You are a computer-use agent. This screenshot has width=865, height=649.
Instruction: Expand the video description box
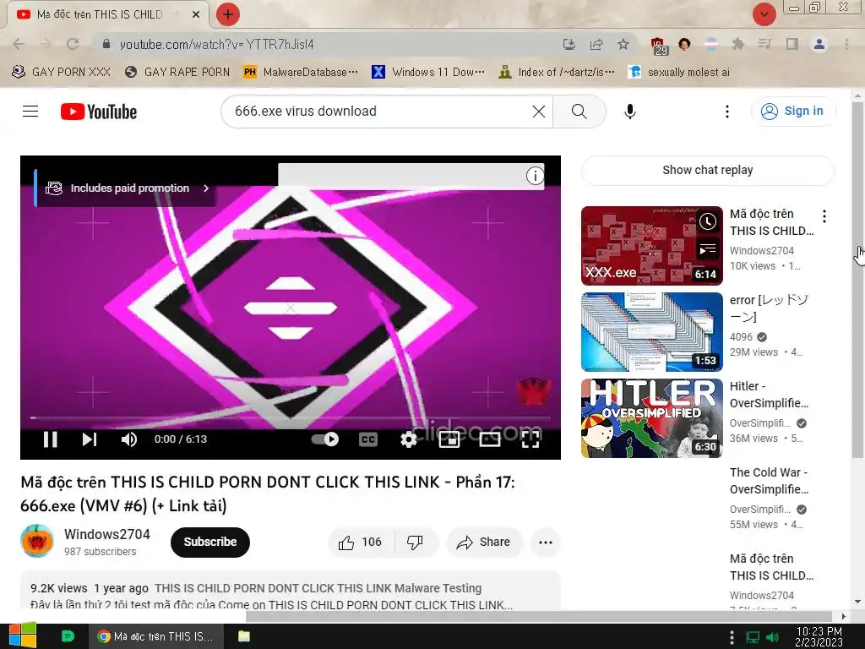[x=291, y=591]
